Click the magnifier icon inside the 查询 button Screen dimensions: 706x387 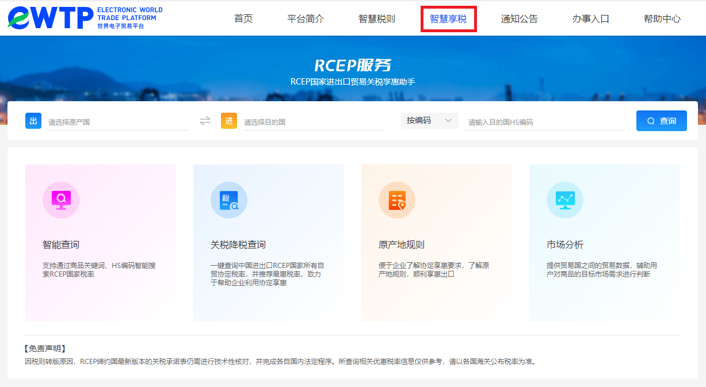(x=651, y=121)
